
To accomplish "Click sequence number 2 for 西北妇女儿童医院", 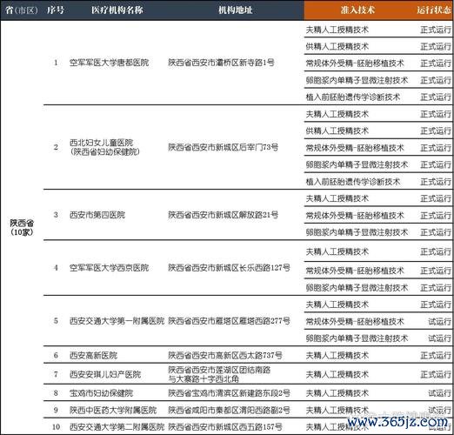I will click(x=56, y=147).
